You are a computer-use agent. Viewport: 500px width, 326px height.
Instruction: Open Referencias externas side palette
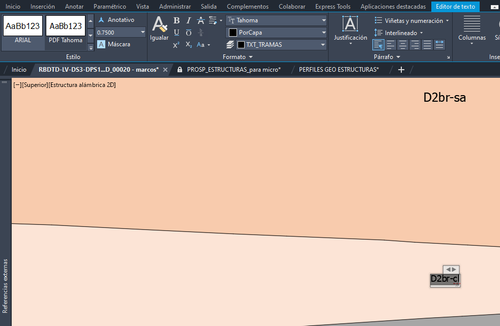pos(5,286)
